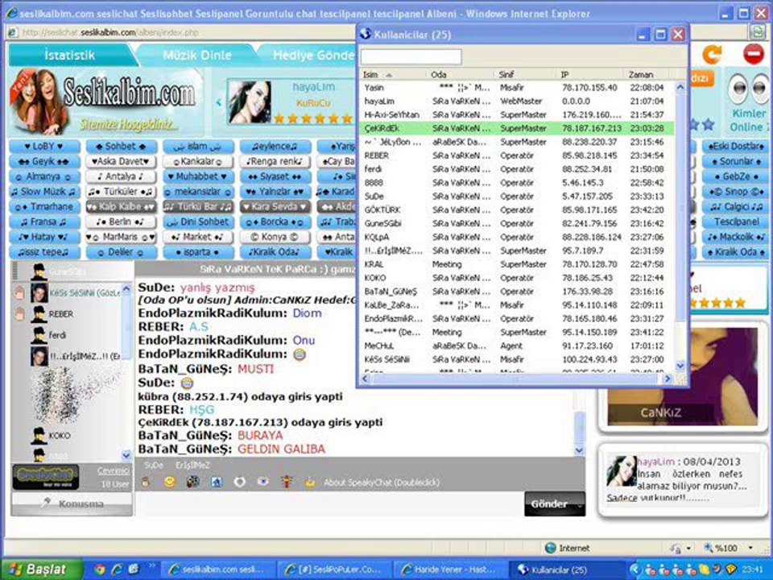Viewport: 773px width, 580px height.
Task: Show hidden system tray icons
Action: point(635,570)
